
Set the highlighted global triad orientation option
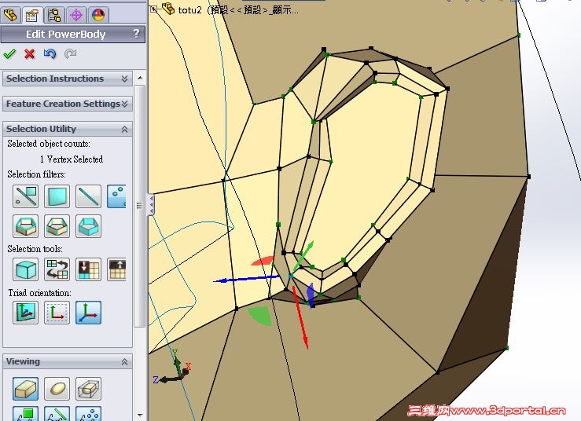pyautogui.click(x=88, y=313)
